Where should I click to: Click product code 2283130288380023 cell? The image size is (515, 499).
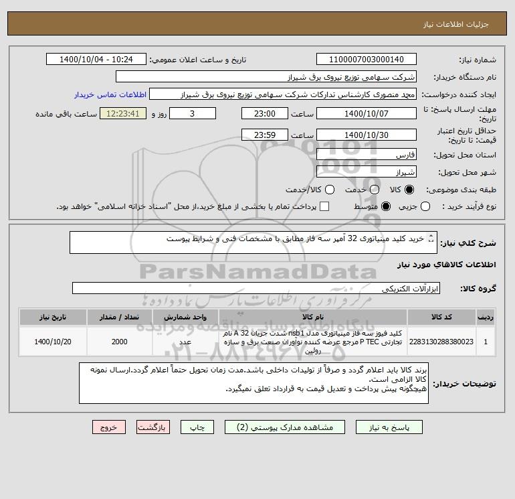pyautogui.click(x=441, y=342)
